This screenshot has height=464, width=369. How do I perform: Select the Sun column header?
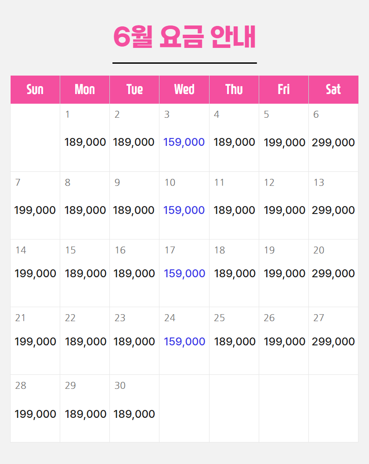pyautogui.click(x=35, y=90)
